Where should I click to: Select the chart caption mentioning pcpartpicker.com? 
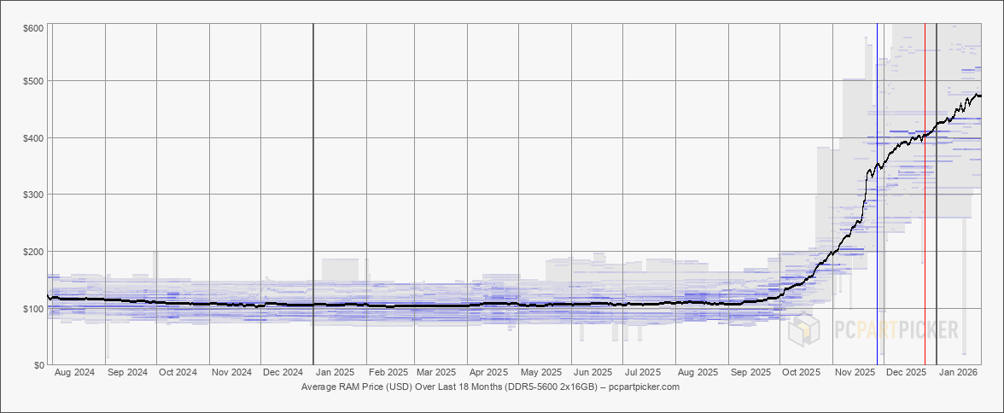490,387
